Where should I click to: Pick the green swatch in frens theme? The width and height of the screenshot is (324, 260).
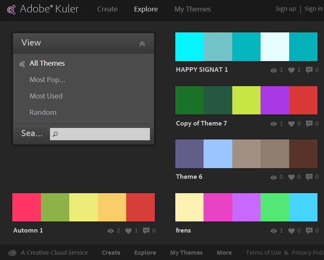[274, 207]
